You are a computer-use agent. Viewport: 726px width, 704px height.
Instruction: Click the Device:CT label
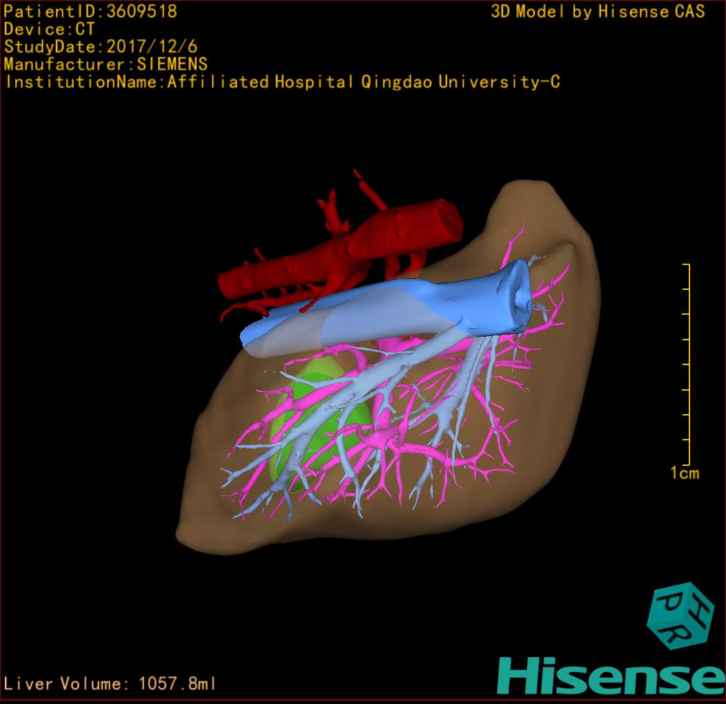[50, 29]
